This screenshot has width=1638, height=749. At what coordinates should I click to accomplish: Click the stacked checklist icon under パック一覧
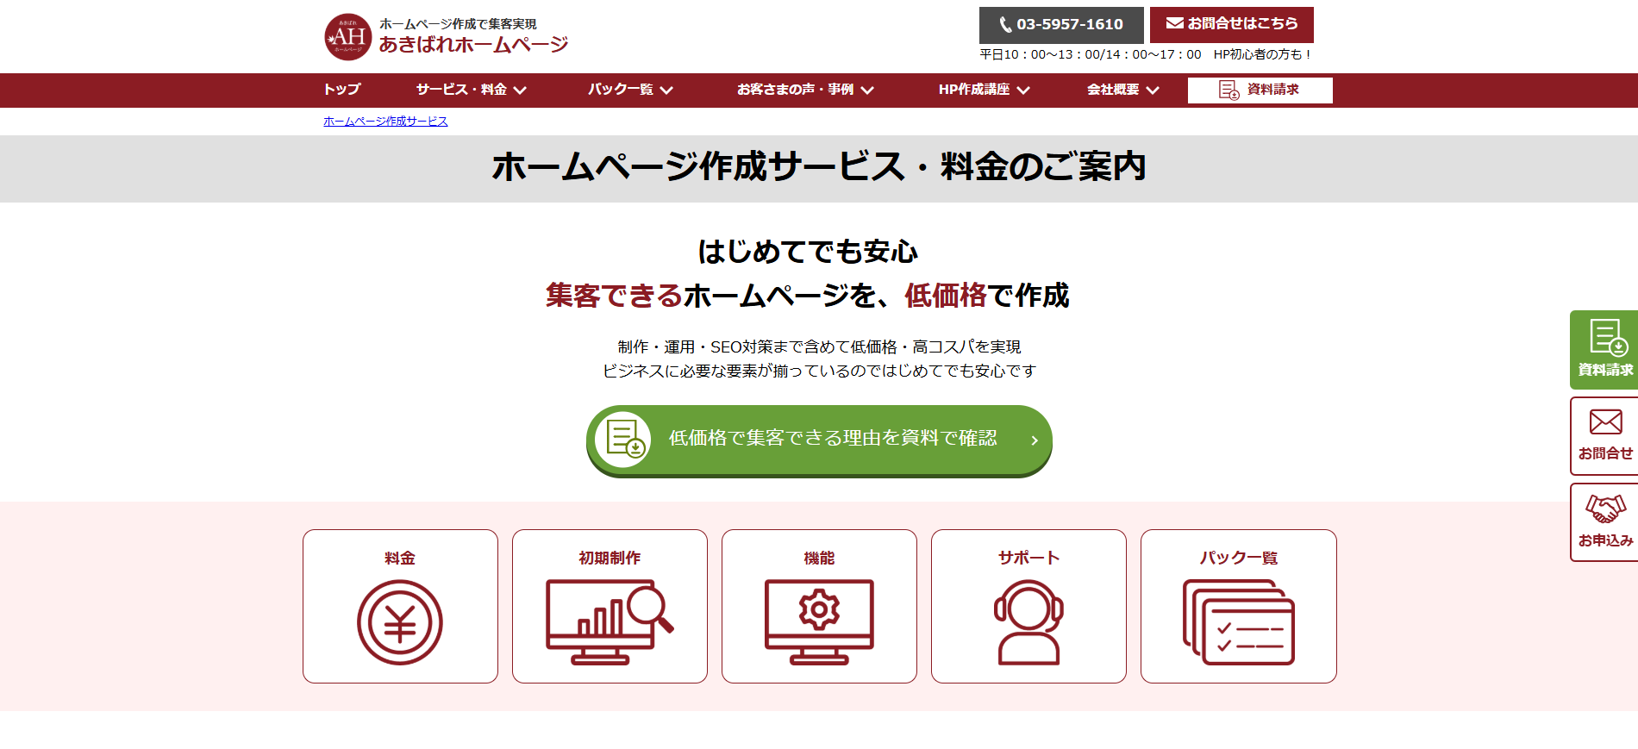click(x=1239, y=621)
